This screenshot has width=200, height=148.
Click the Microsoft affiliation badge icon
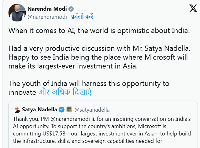pyautogui.click(x=69, y=109)
